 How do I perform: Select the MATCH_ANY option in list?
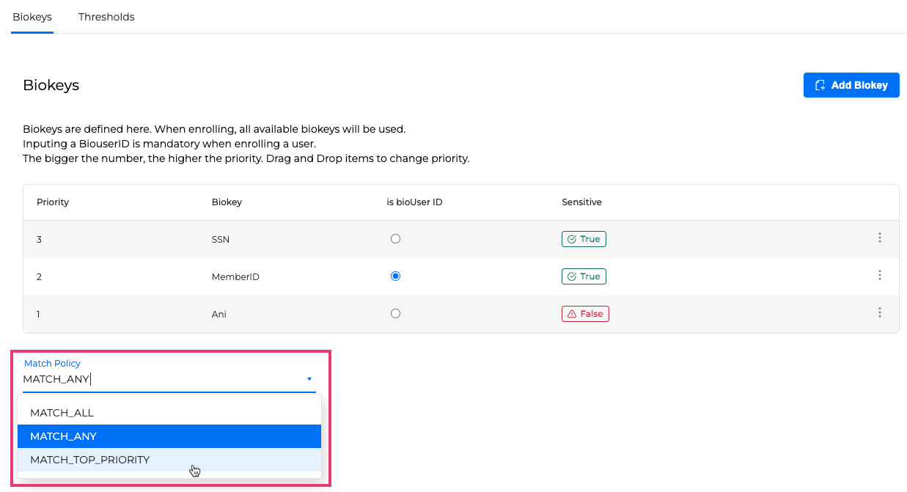pyautogui.click(x=64, y=436)
